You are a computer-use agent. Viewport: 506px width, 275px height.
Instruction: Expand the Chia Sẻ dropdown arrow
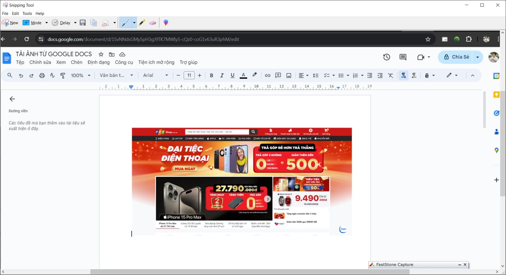(x=478, y=57)
